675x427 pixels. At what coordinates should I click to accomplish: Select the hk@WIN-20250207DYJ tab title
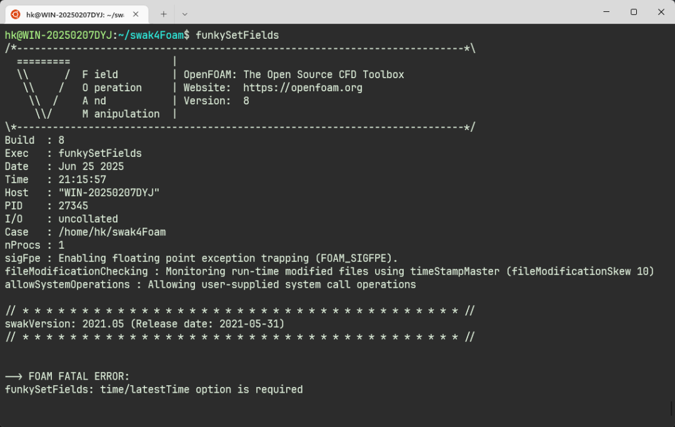[75, 14]
